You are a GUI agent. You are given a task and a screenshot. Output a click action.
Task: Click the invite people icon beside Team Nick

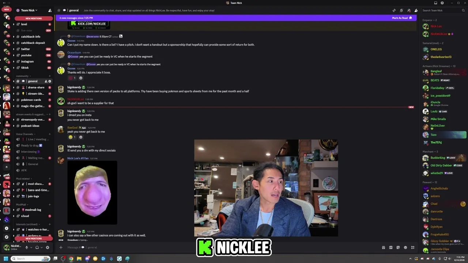(x=50, y=10)
